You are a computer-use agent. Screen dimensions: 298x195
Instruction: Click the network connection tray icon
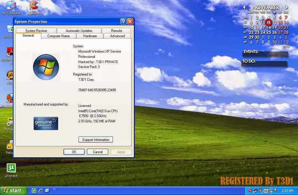[x=255, y=191]
